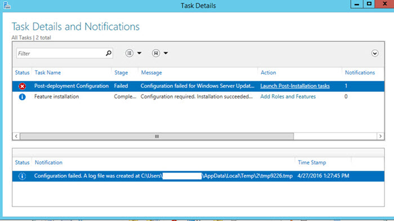The image size is (394, 221).
Task: Click notifications count 0 for Feature installation
Action: [x=346, y=96]
